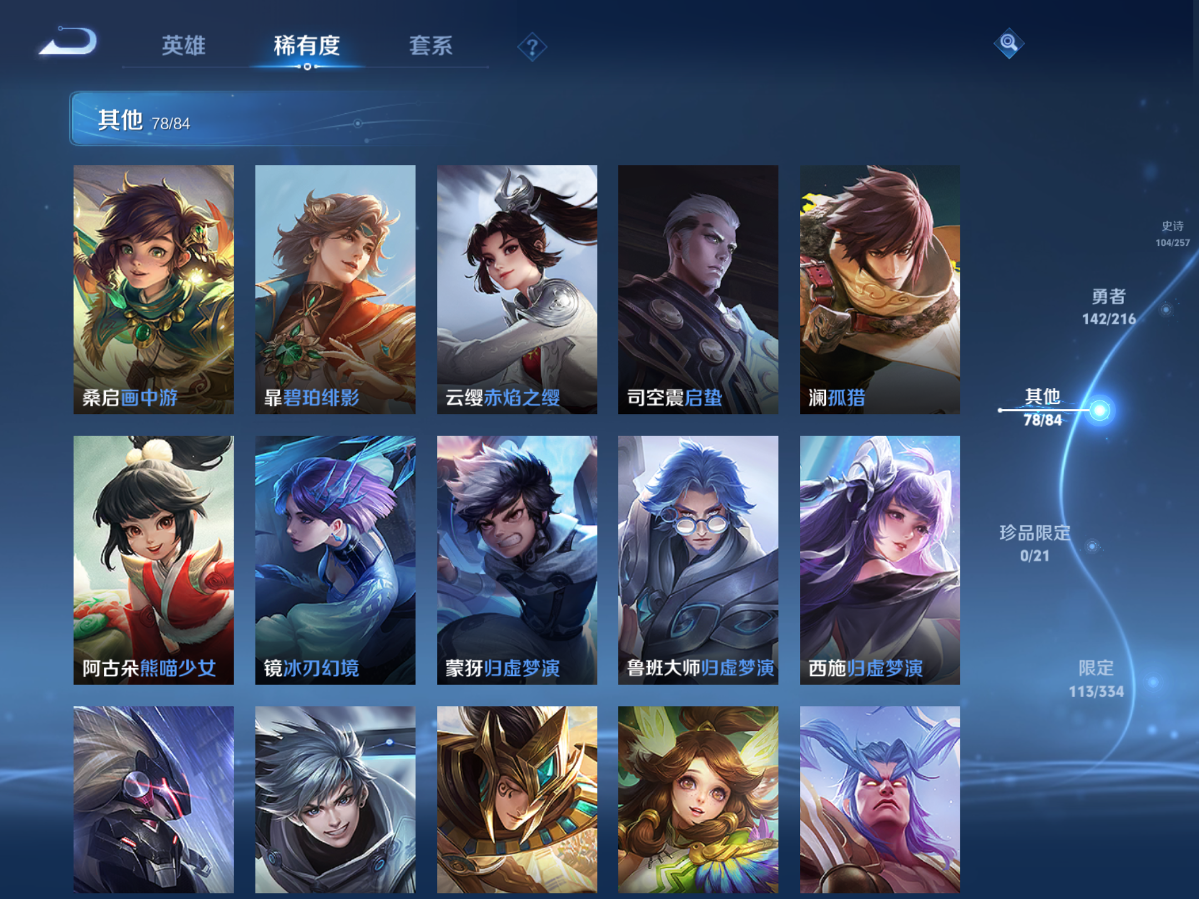The width and height of the screenshot is (1199, 899).
Task: View the 西施 归虚梦演 skin card
Action: (880, 560)
